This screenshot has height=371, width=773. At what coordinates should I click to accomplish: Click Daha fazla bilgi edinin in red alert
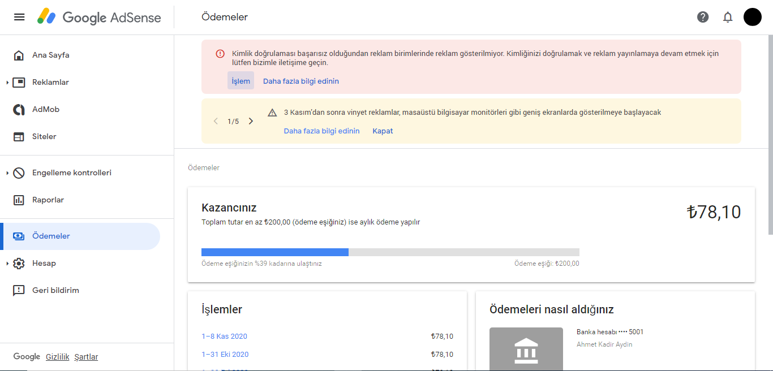tap(301, 81)
